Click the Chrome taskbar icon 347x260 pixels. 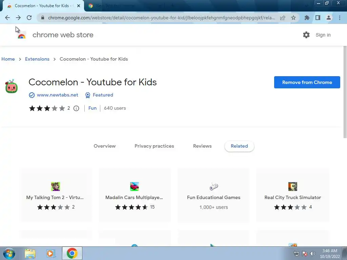click(x=72, y=253)
